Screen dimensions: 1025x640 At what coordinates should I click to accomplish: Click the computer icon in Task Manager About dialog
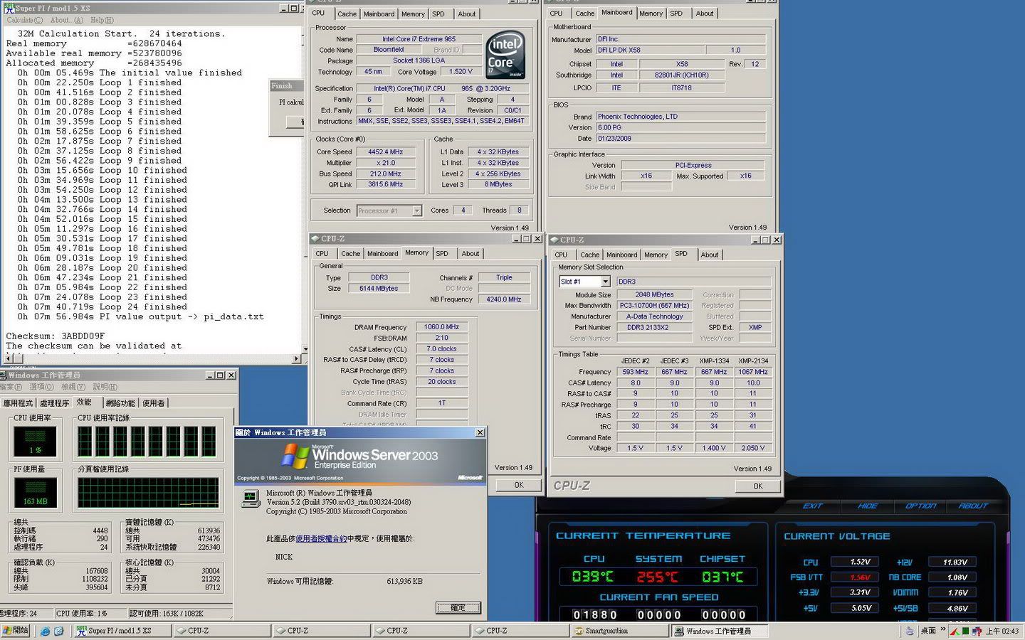(x=250, y=498)
